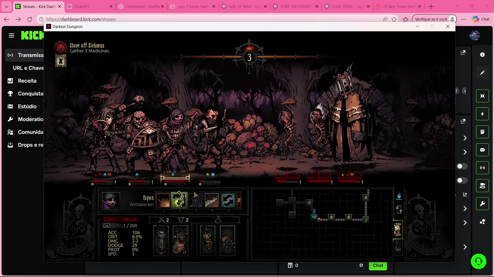The width and height of the screenshot is (494, 277).
Task: Click the bag item slot
Action: pyautogui.click(x=227, y=240)
